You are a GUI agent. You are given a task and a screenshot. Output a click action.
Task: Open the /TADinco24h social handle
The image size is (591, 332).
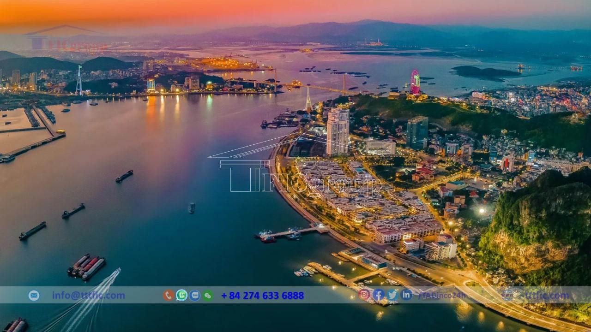click(442, 296)
